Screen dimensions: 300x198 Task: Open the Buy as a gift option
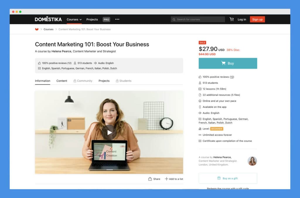pos(228,178)
